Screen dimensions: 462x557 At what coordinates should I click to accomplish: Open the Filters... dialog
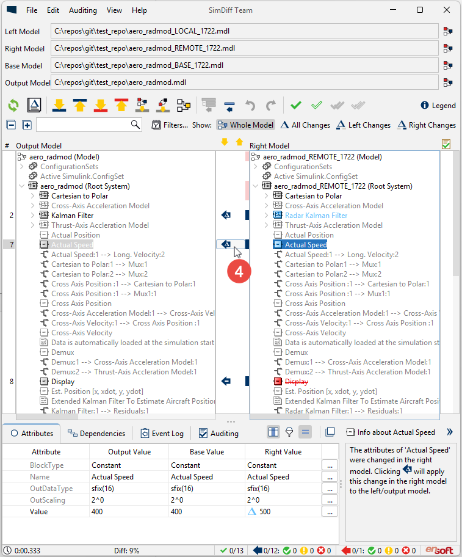tap(170, 125)
